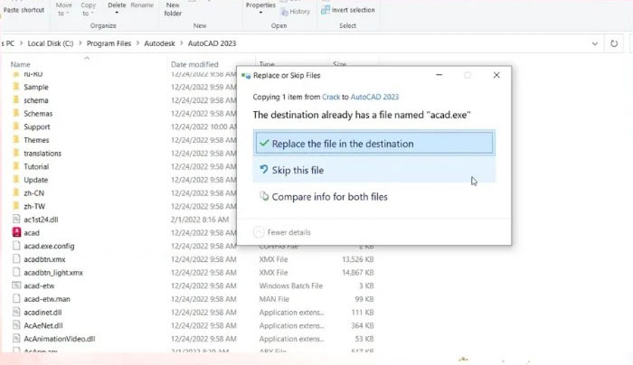The height and width of the screenshot is (365, 633).
Task: Open Copy to dropdown
Action: (88, 9)
